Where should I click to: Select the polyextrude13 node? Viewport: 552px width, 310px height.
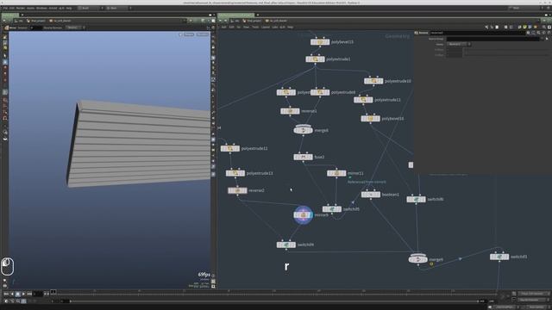(x=235, y=173)
